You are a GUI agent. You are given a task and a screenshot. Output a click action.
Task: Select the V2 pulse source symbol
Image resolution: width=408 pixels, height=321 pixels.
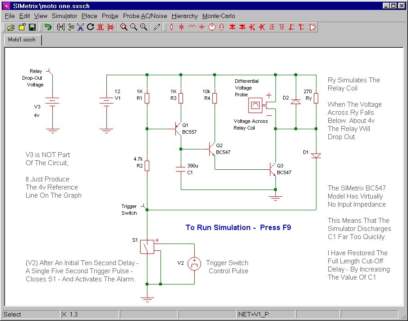coord(194,263)
